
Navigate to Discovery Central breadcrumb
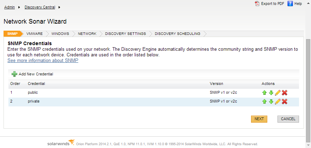pyautogui.click(x=40, y=7)
